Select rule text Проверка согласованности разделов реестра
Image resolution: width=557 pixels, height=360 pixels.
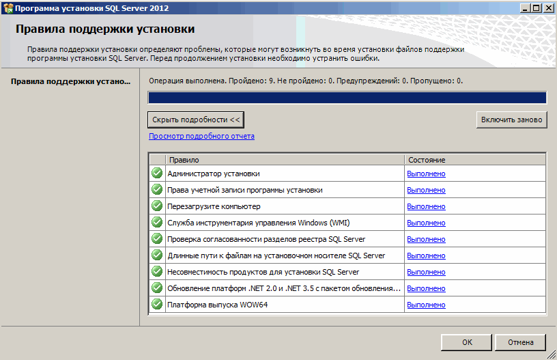pyautogui.click(x=266, y=239)
